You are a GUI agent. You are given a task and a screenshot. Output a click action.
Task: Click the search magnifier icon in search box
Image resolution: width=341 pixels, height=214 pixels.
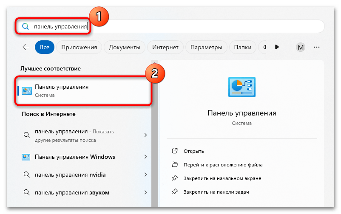[26, 26]
